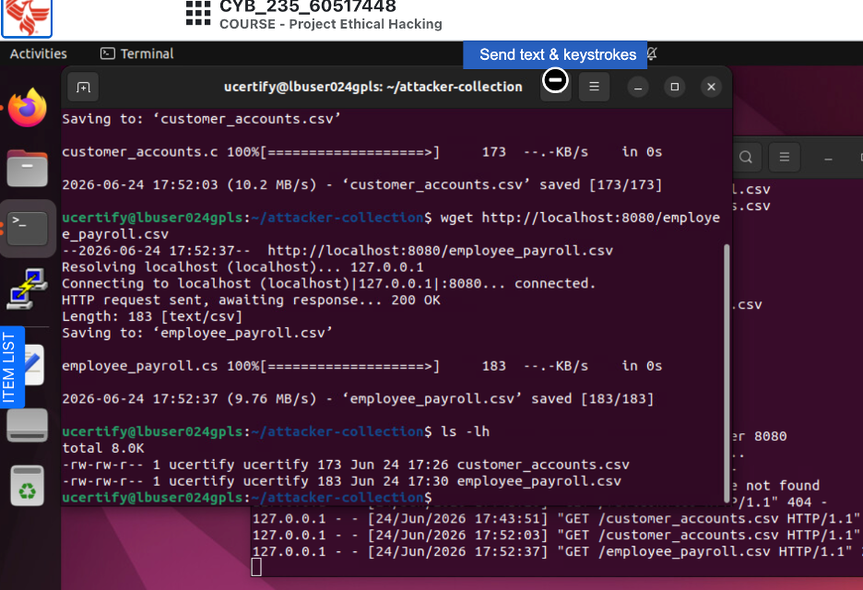Click CYB_235_60517448 course title
The image size is (863, 590).
(308, 6)
